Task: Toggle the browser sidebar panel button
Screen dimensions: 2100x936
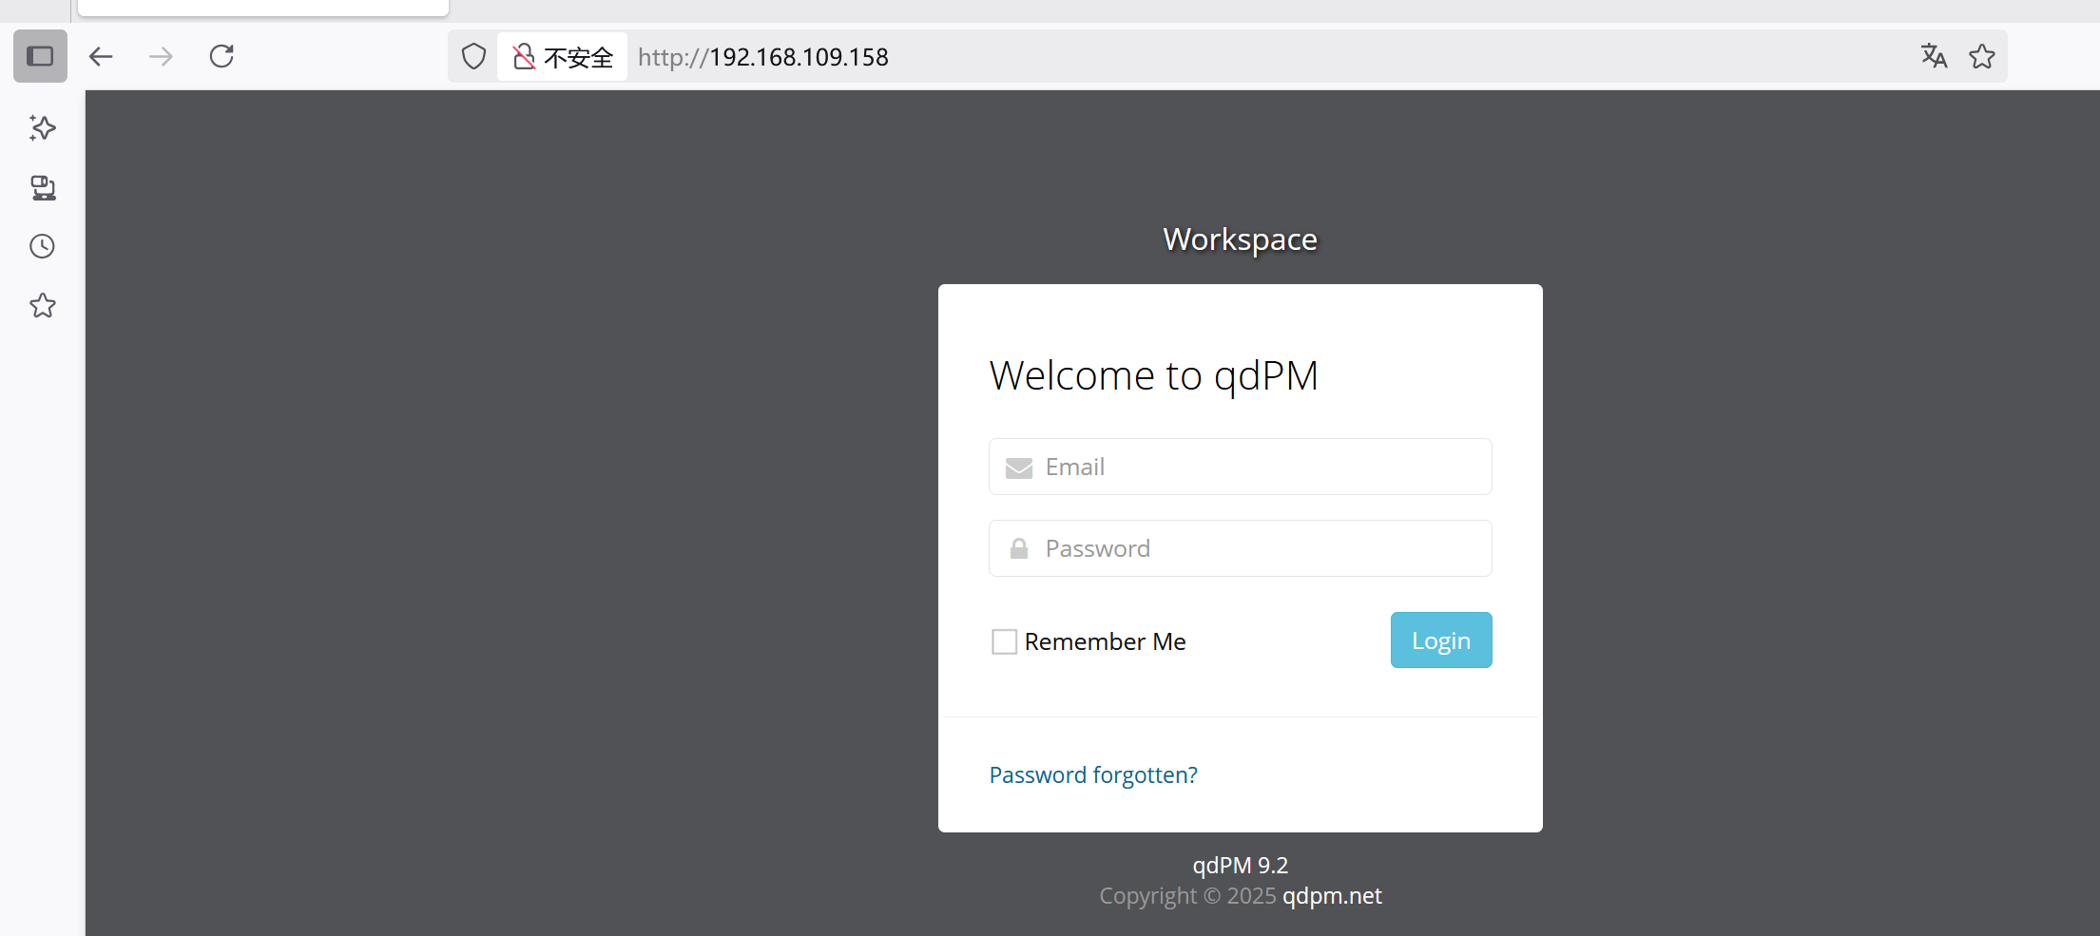Action: 40,57
